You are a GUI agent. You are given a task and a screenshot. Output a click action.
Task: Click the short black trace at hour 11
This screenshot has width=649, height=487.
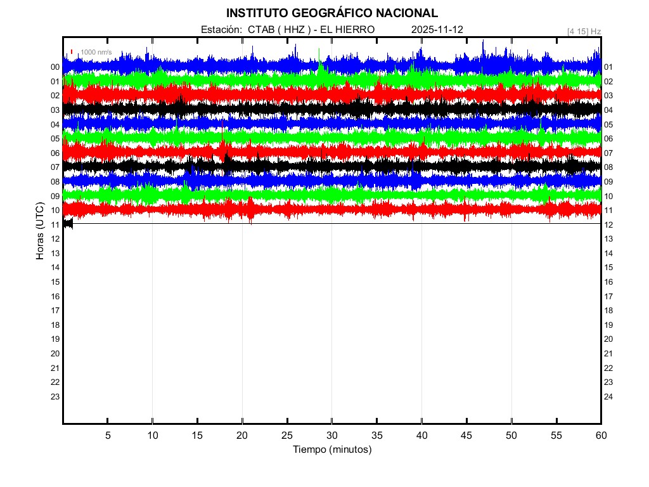pyautogui.click(x=68, y=223)
